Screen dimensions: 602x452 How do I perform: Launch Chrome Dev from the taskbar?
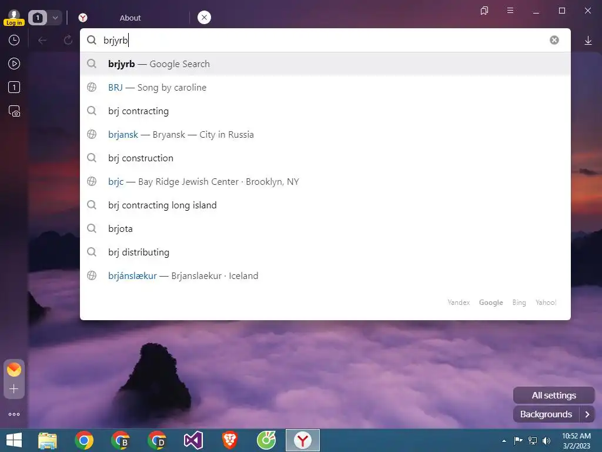(156, 440)
